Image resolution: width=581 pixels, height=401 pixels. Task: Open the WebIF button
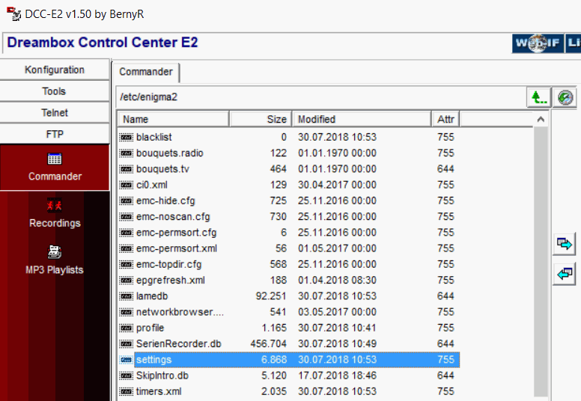click(538, 43)
